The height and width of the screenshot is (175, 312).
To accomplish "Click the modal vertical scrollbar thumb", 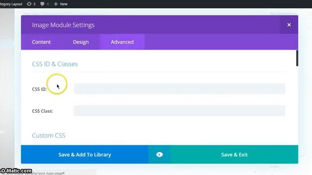I will 297,58.
